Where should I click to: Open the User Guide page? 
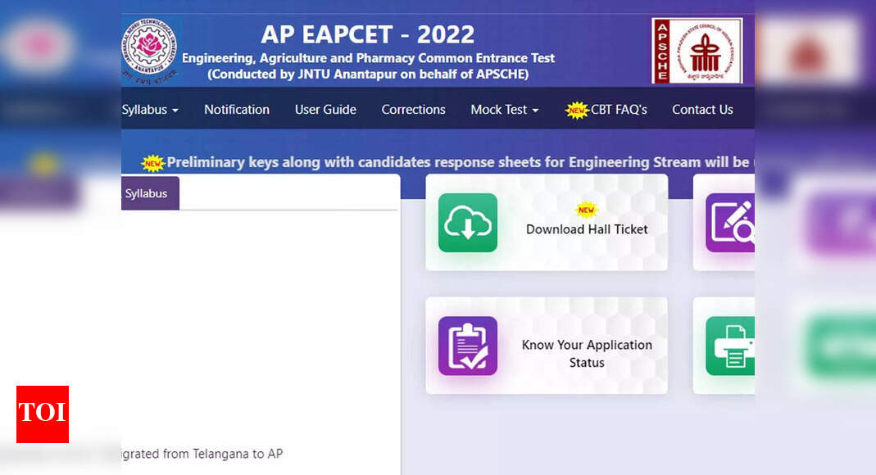[325, 109]
